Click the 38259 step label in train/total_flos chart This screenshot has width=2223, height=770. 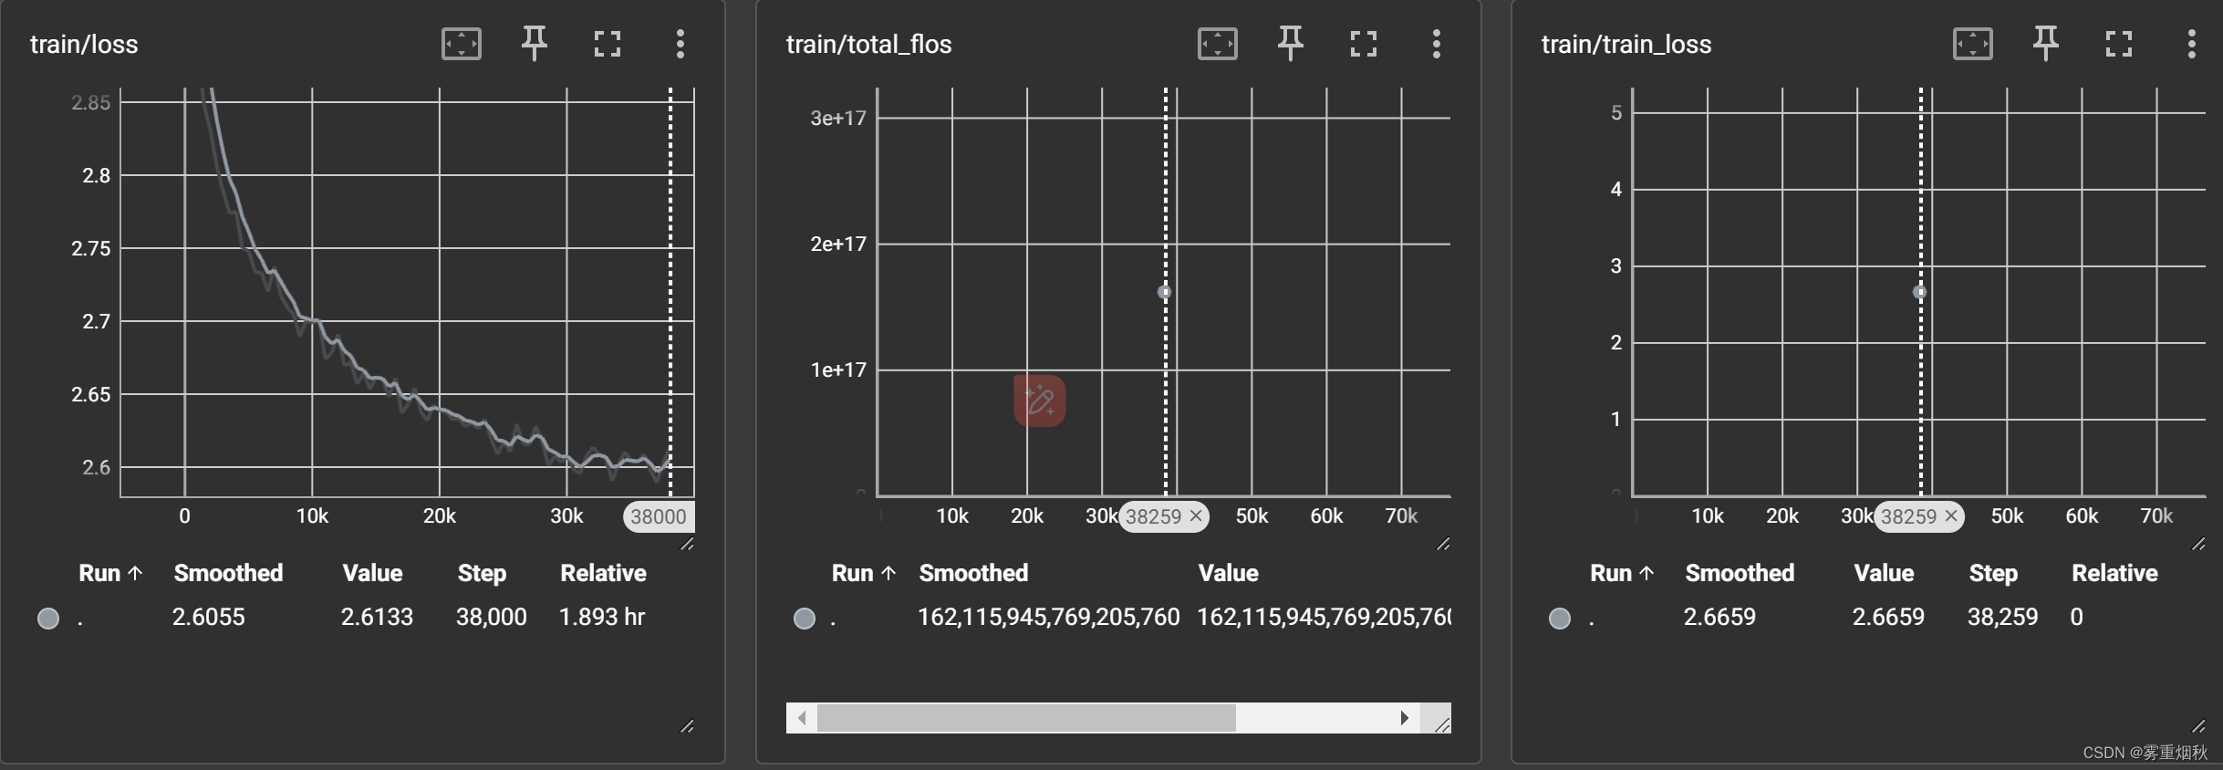coord(1153,516)
